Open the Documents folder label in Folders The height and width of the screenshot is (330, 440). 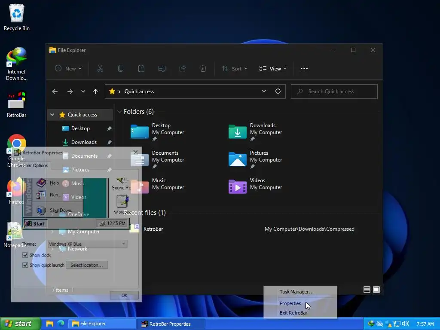tap(165, 153)
